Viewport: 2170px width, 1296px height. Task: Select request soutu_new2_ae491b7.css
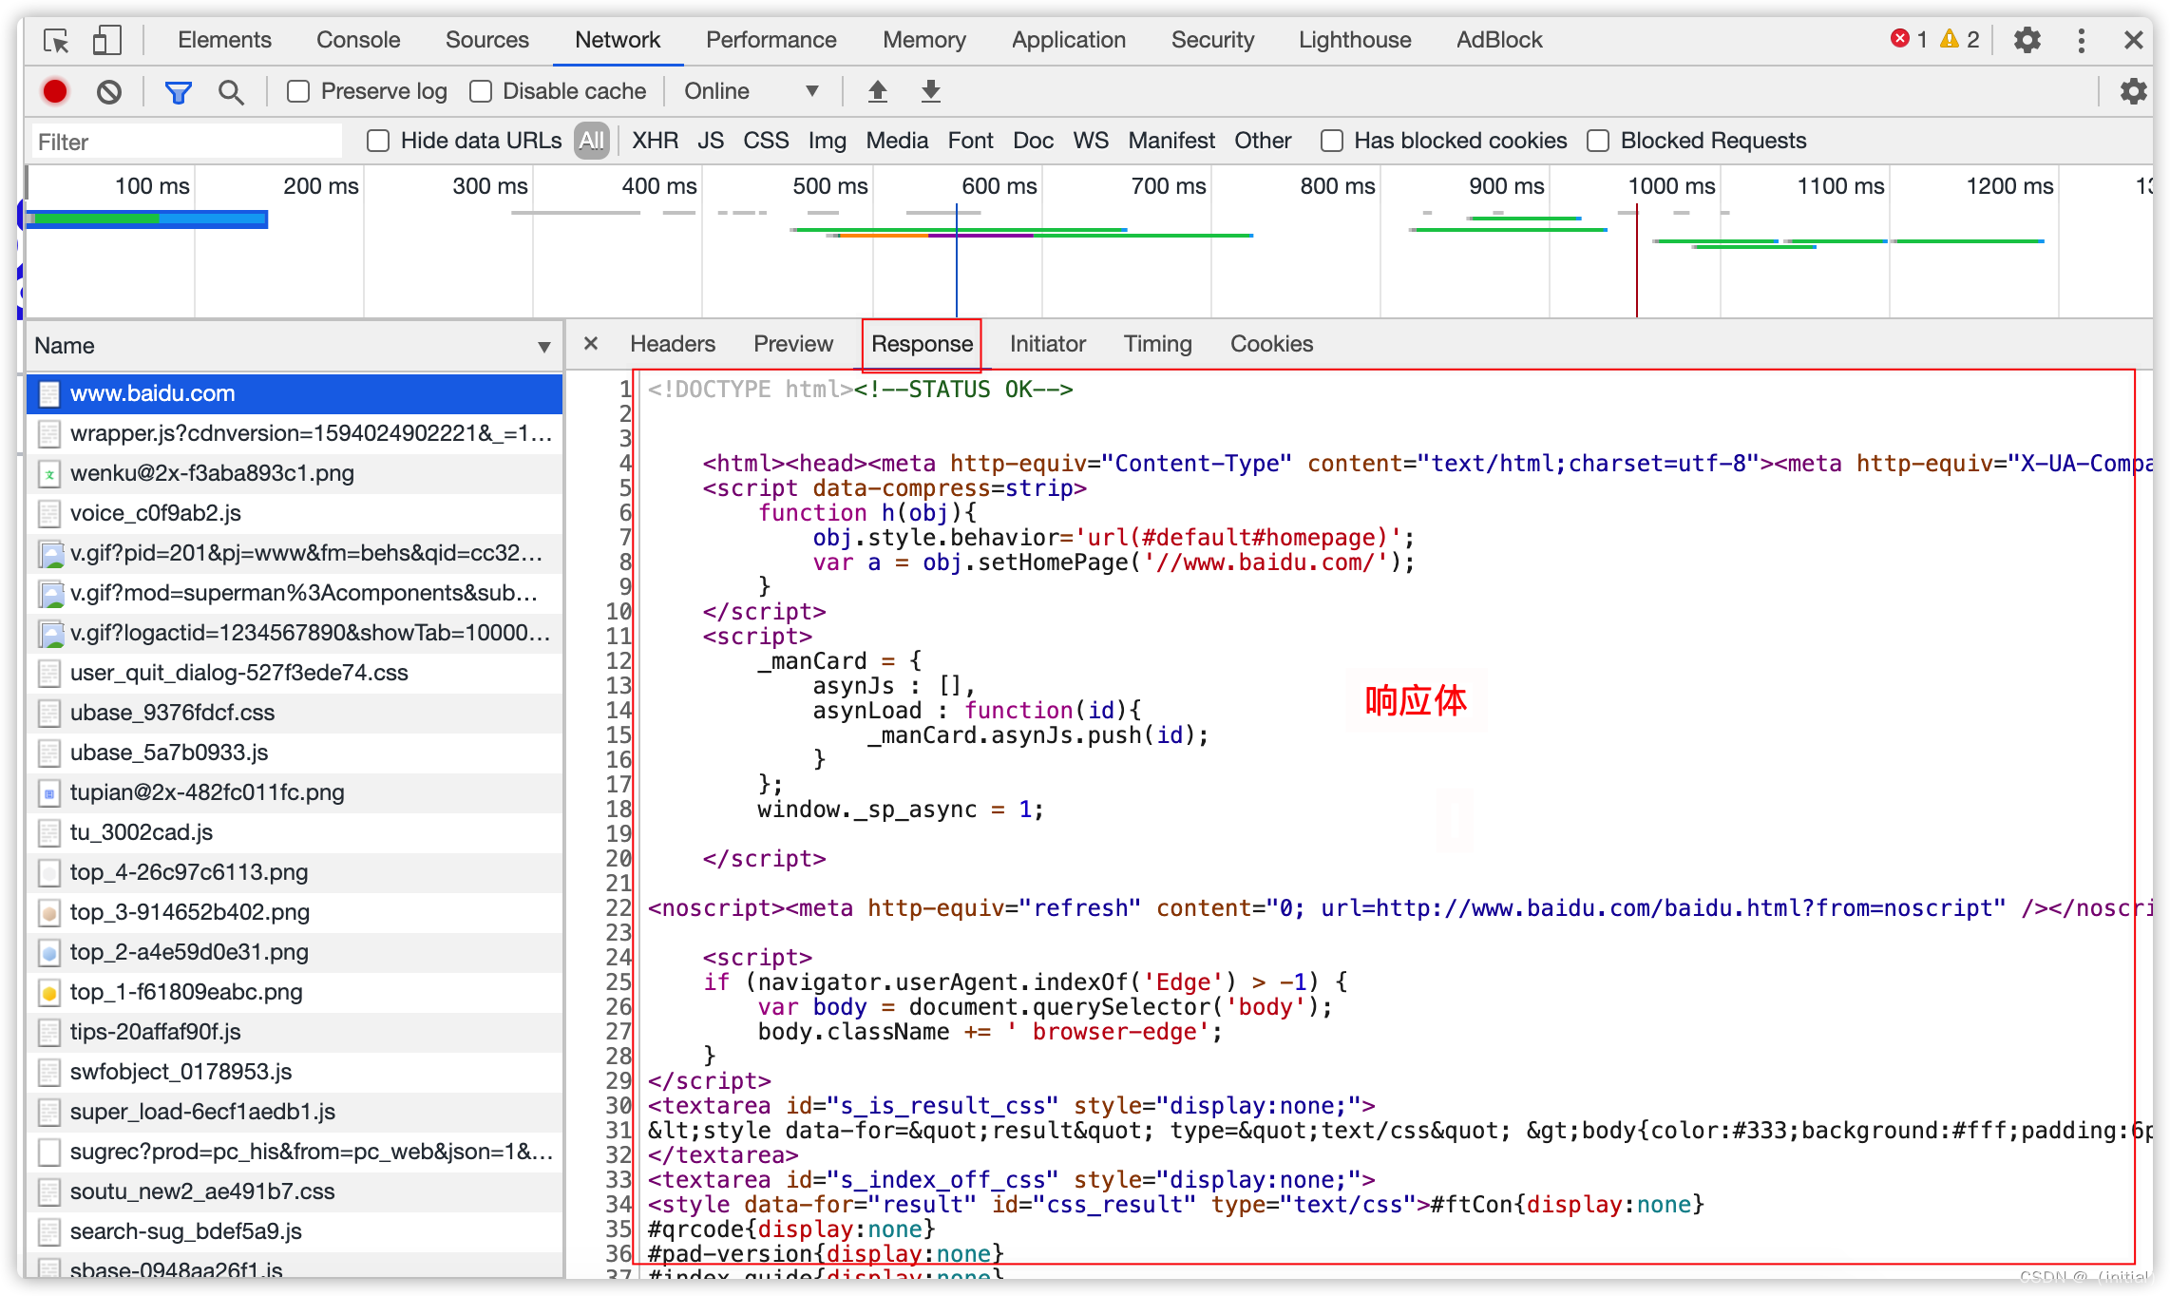[x=295, y=1191]
